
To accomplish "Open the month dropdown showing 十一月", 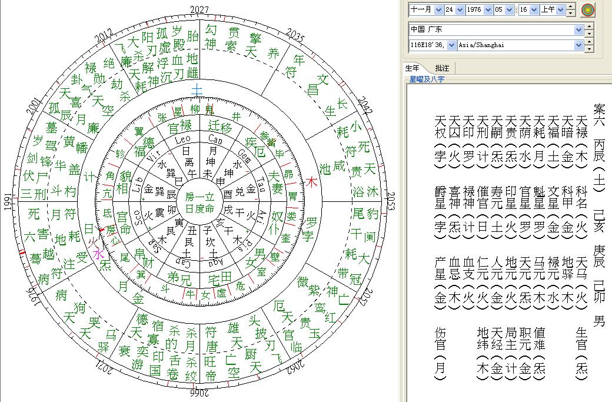I will (x=438, y=10).
